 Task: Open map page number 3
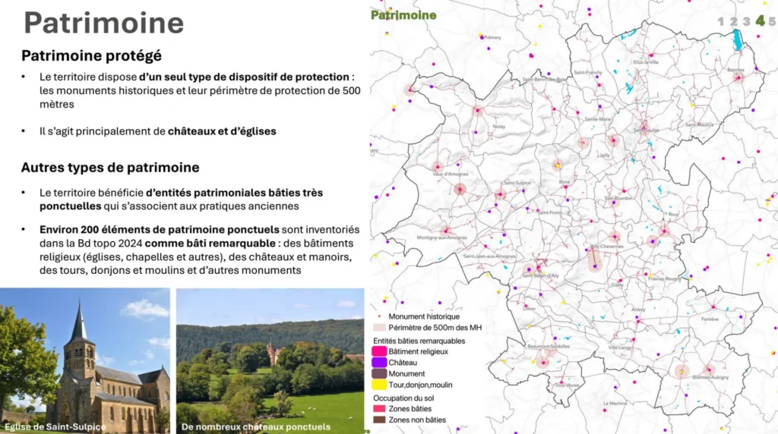[x=747, y=21]
